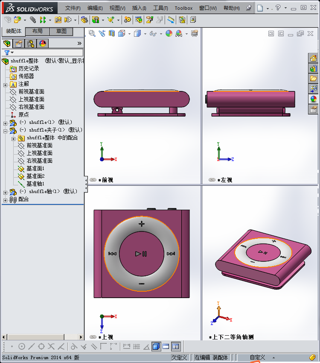320x363 pixels.
Task: Click the FeatureManager filter input field
Action: pyautogui.click(x=48, y=53)
